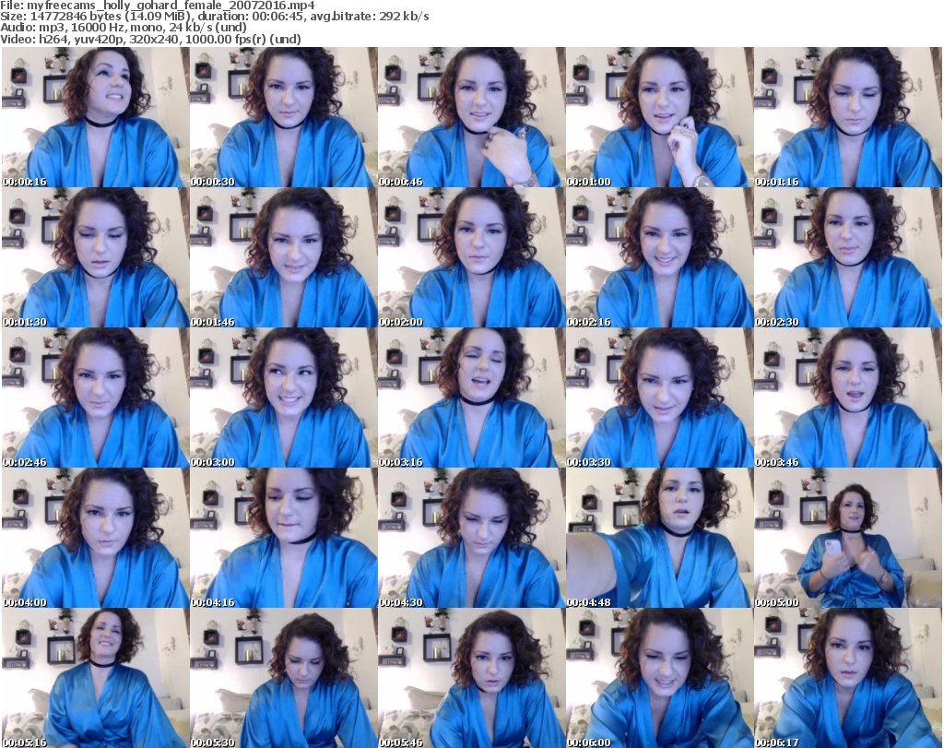Click the Size and duration info line
This screenshot has width=944, height=748.
pos(214,17)
